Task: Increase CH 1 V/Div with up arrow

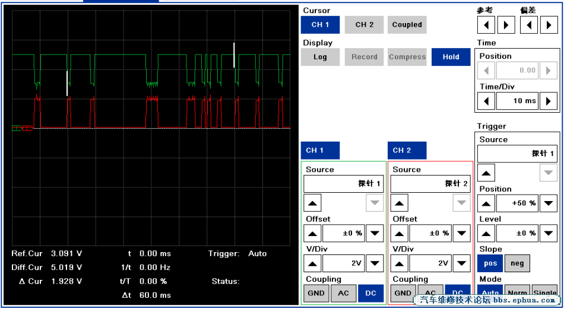Action: click(312, 264)
